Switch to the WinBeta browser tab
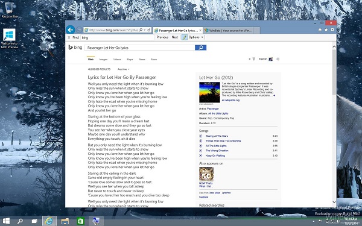Viewport: 362px width, 226px height. coord(229,30)
